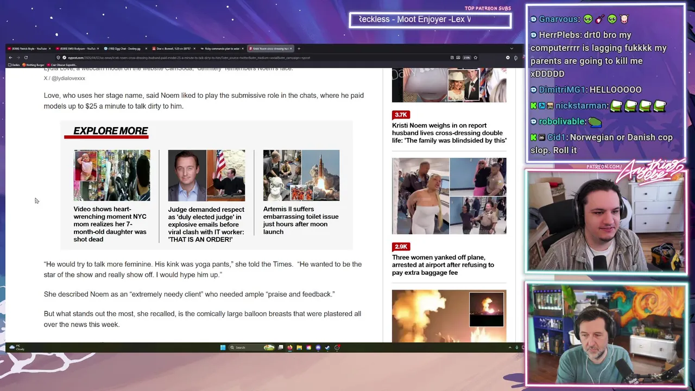Open the weather Cloudy widget on taskbar
Screen dimensions: 695x391
click(x=17, y=348)
